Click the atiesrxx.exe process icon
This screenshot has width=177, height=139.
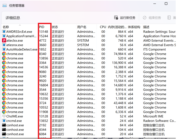point(4,45)
